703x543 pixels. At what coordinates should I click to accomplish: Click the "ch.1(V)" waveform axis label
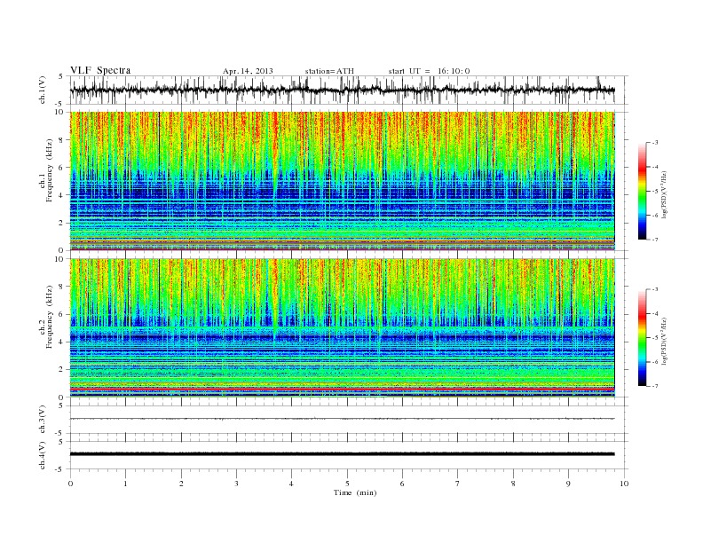pos(43,90)
